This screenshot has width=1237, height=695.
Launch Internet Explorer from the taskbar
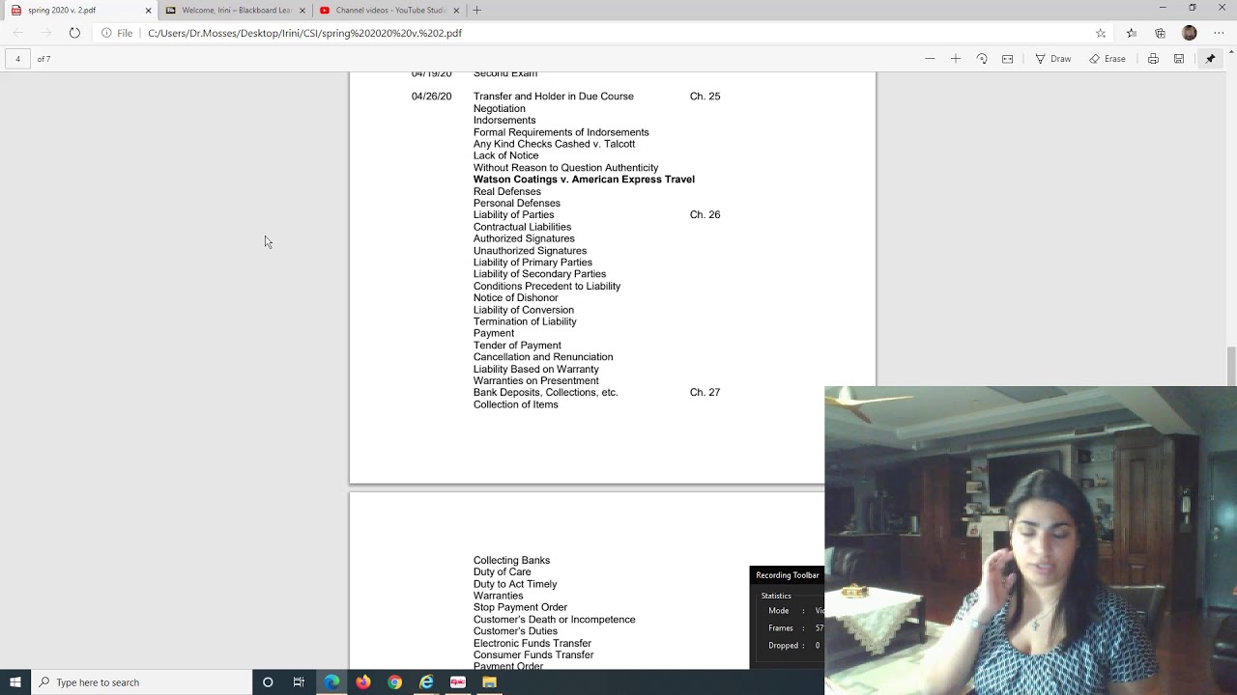pos(426,682)
